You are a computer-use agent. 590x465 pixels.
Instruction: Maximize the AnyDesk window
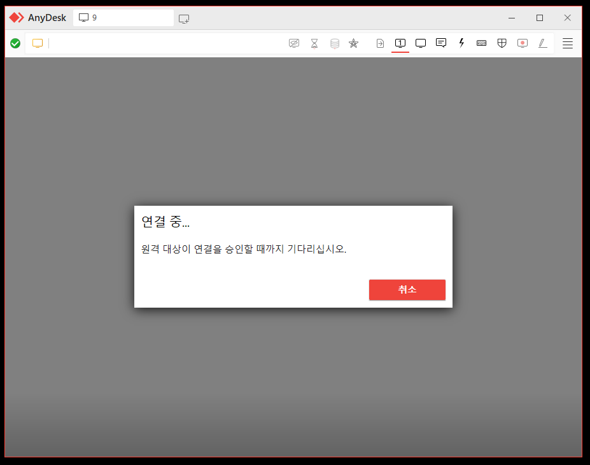click(540, 18)
